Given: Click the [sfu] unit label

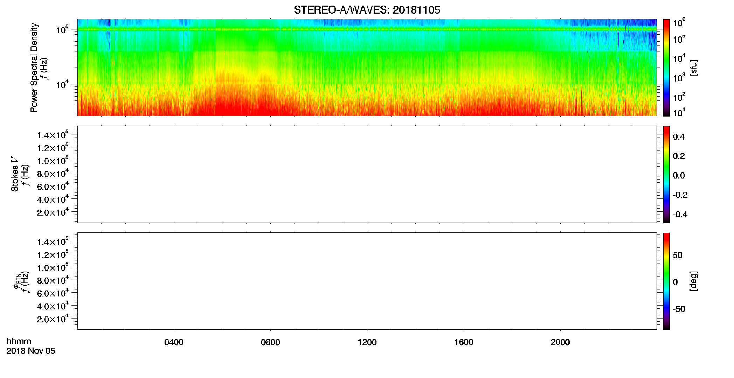Looking at the screenshot, I should 694,68.
